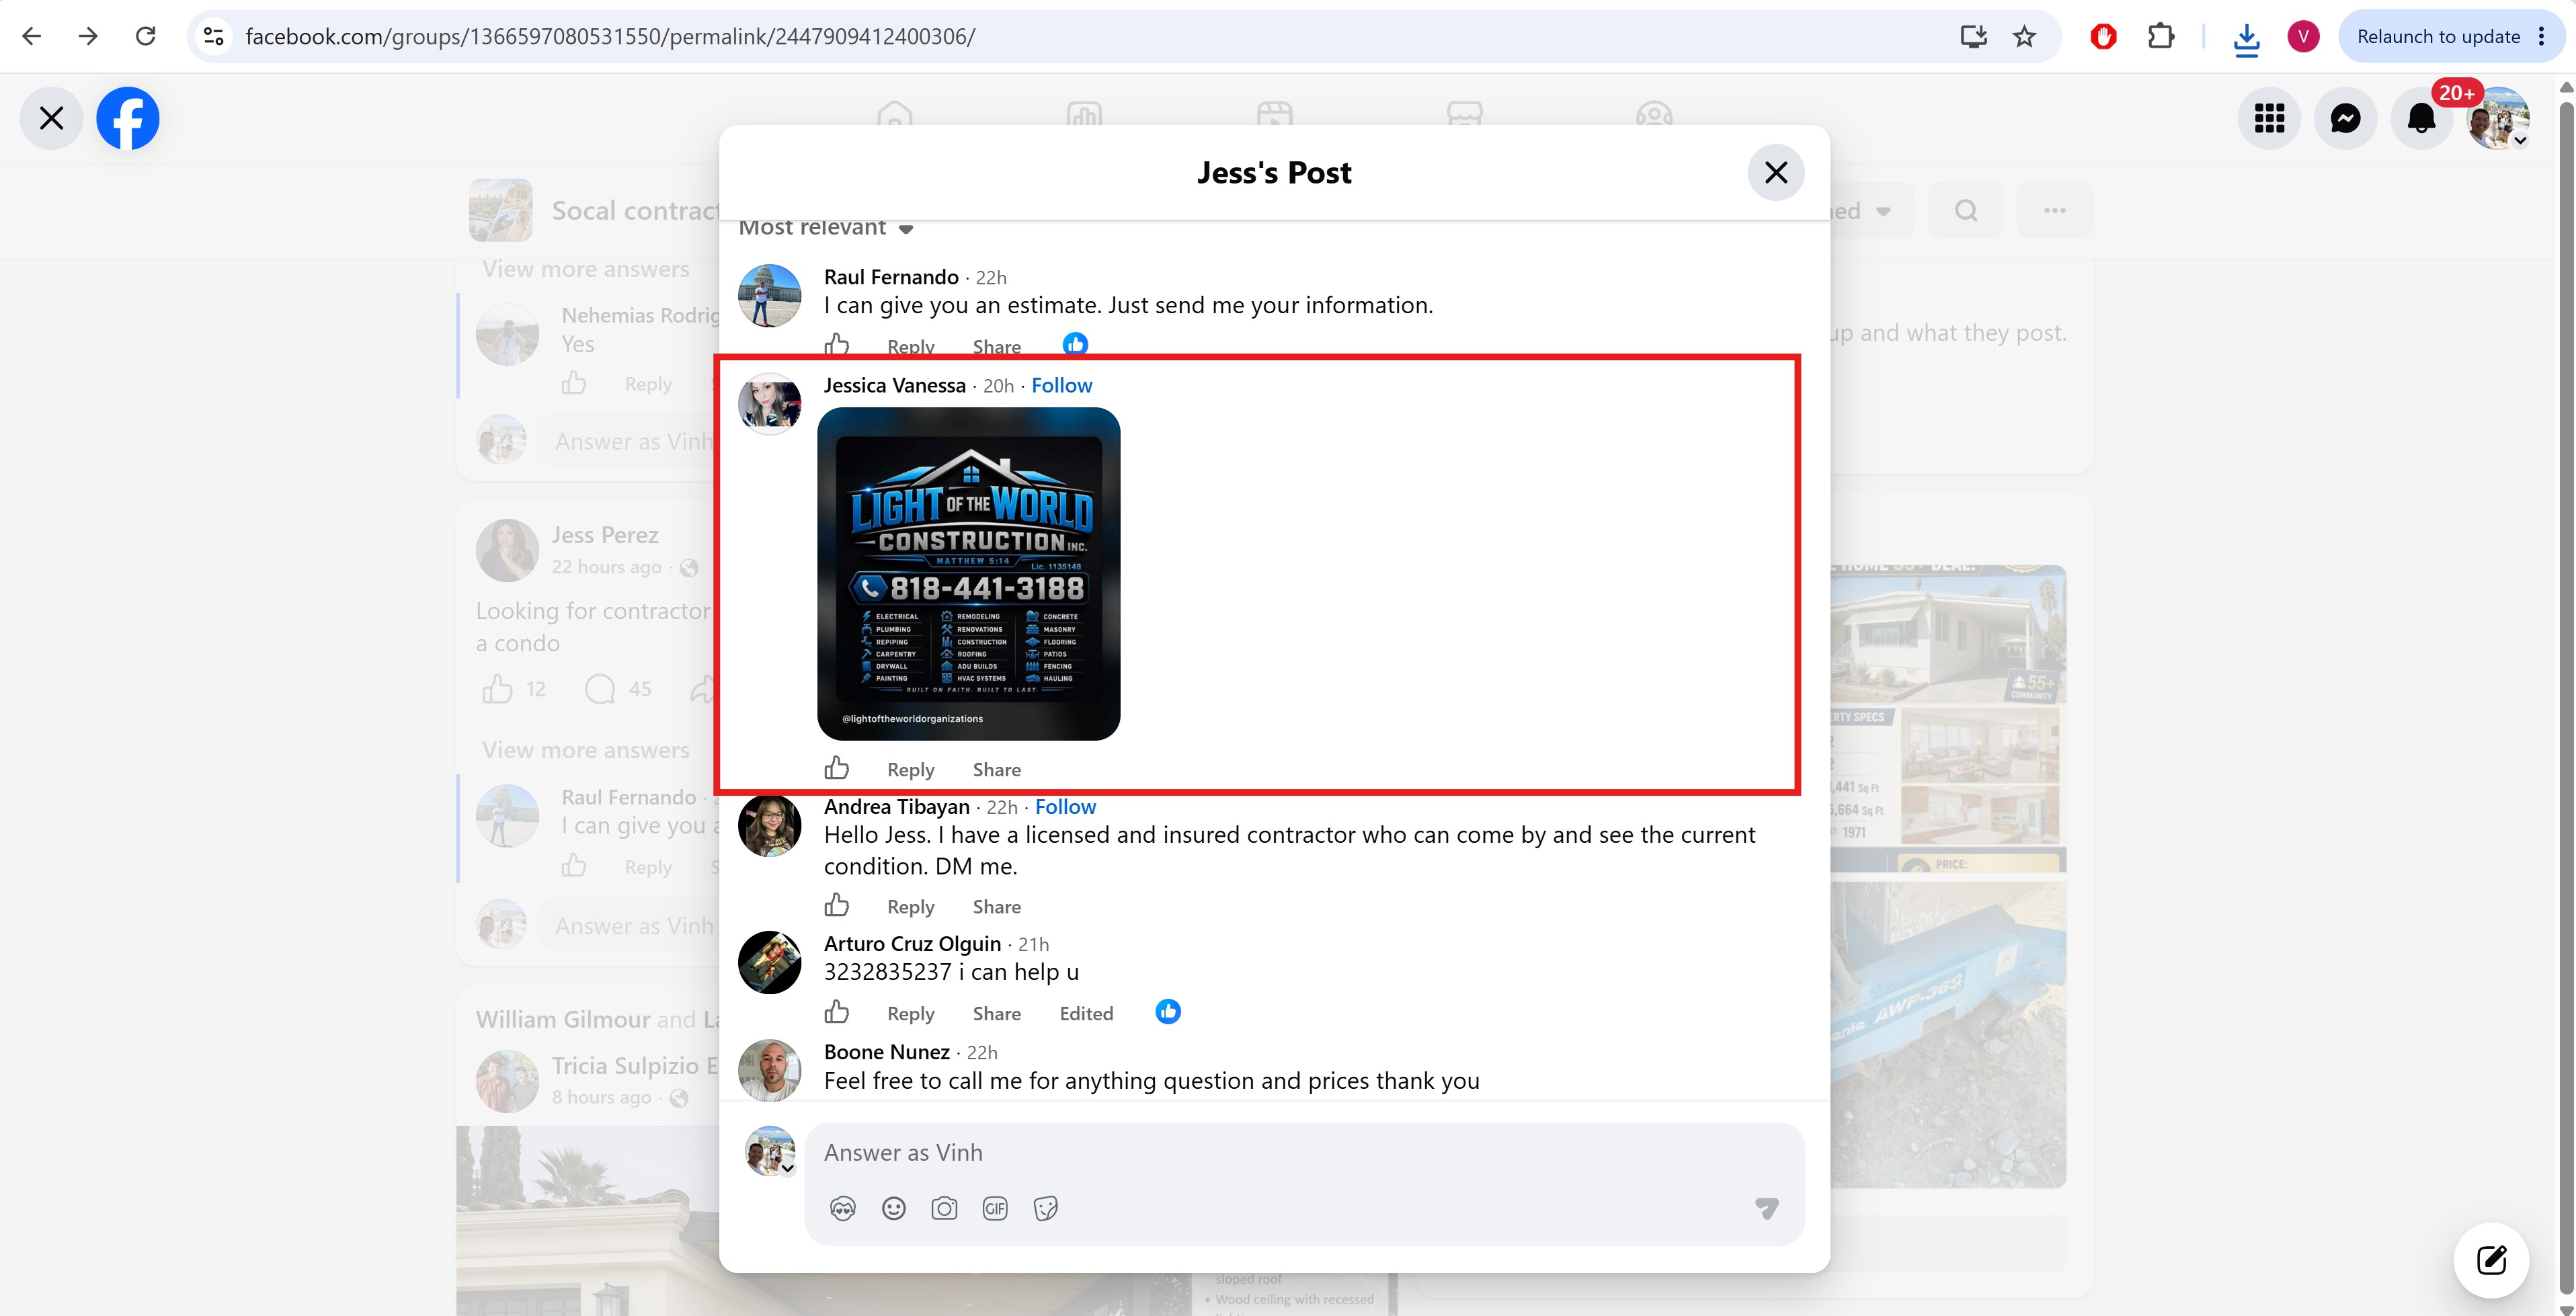Screen dimensions: 2576x1316
Task: Open Raul Fernando's profile name in the dialog
Action: point(891,277)
